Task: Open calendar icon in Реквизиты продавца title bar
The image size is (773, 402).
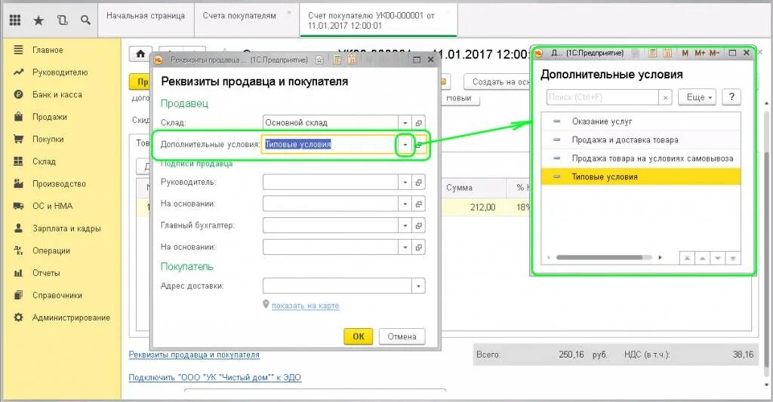Action: click(352, 60)
